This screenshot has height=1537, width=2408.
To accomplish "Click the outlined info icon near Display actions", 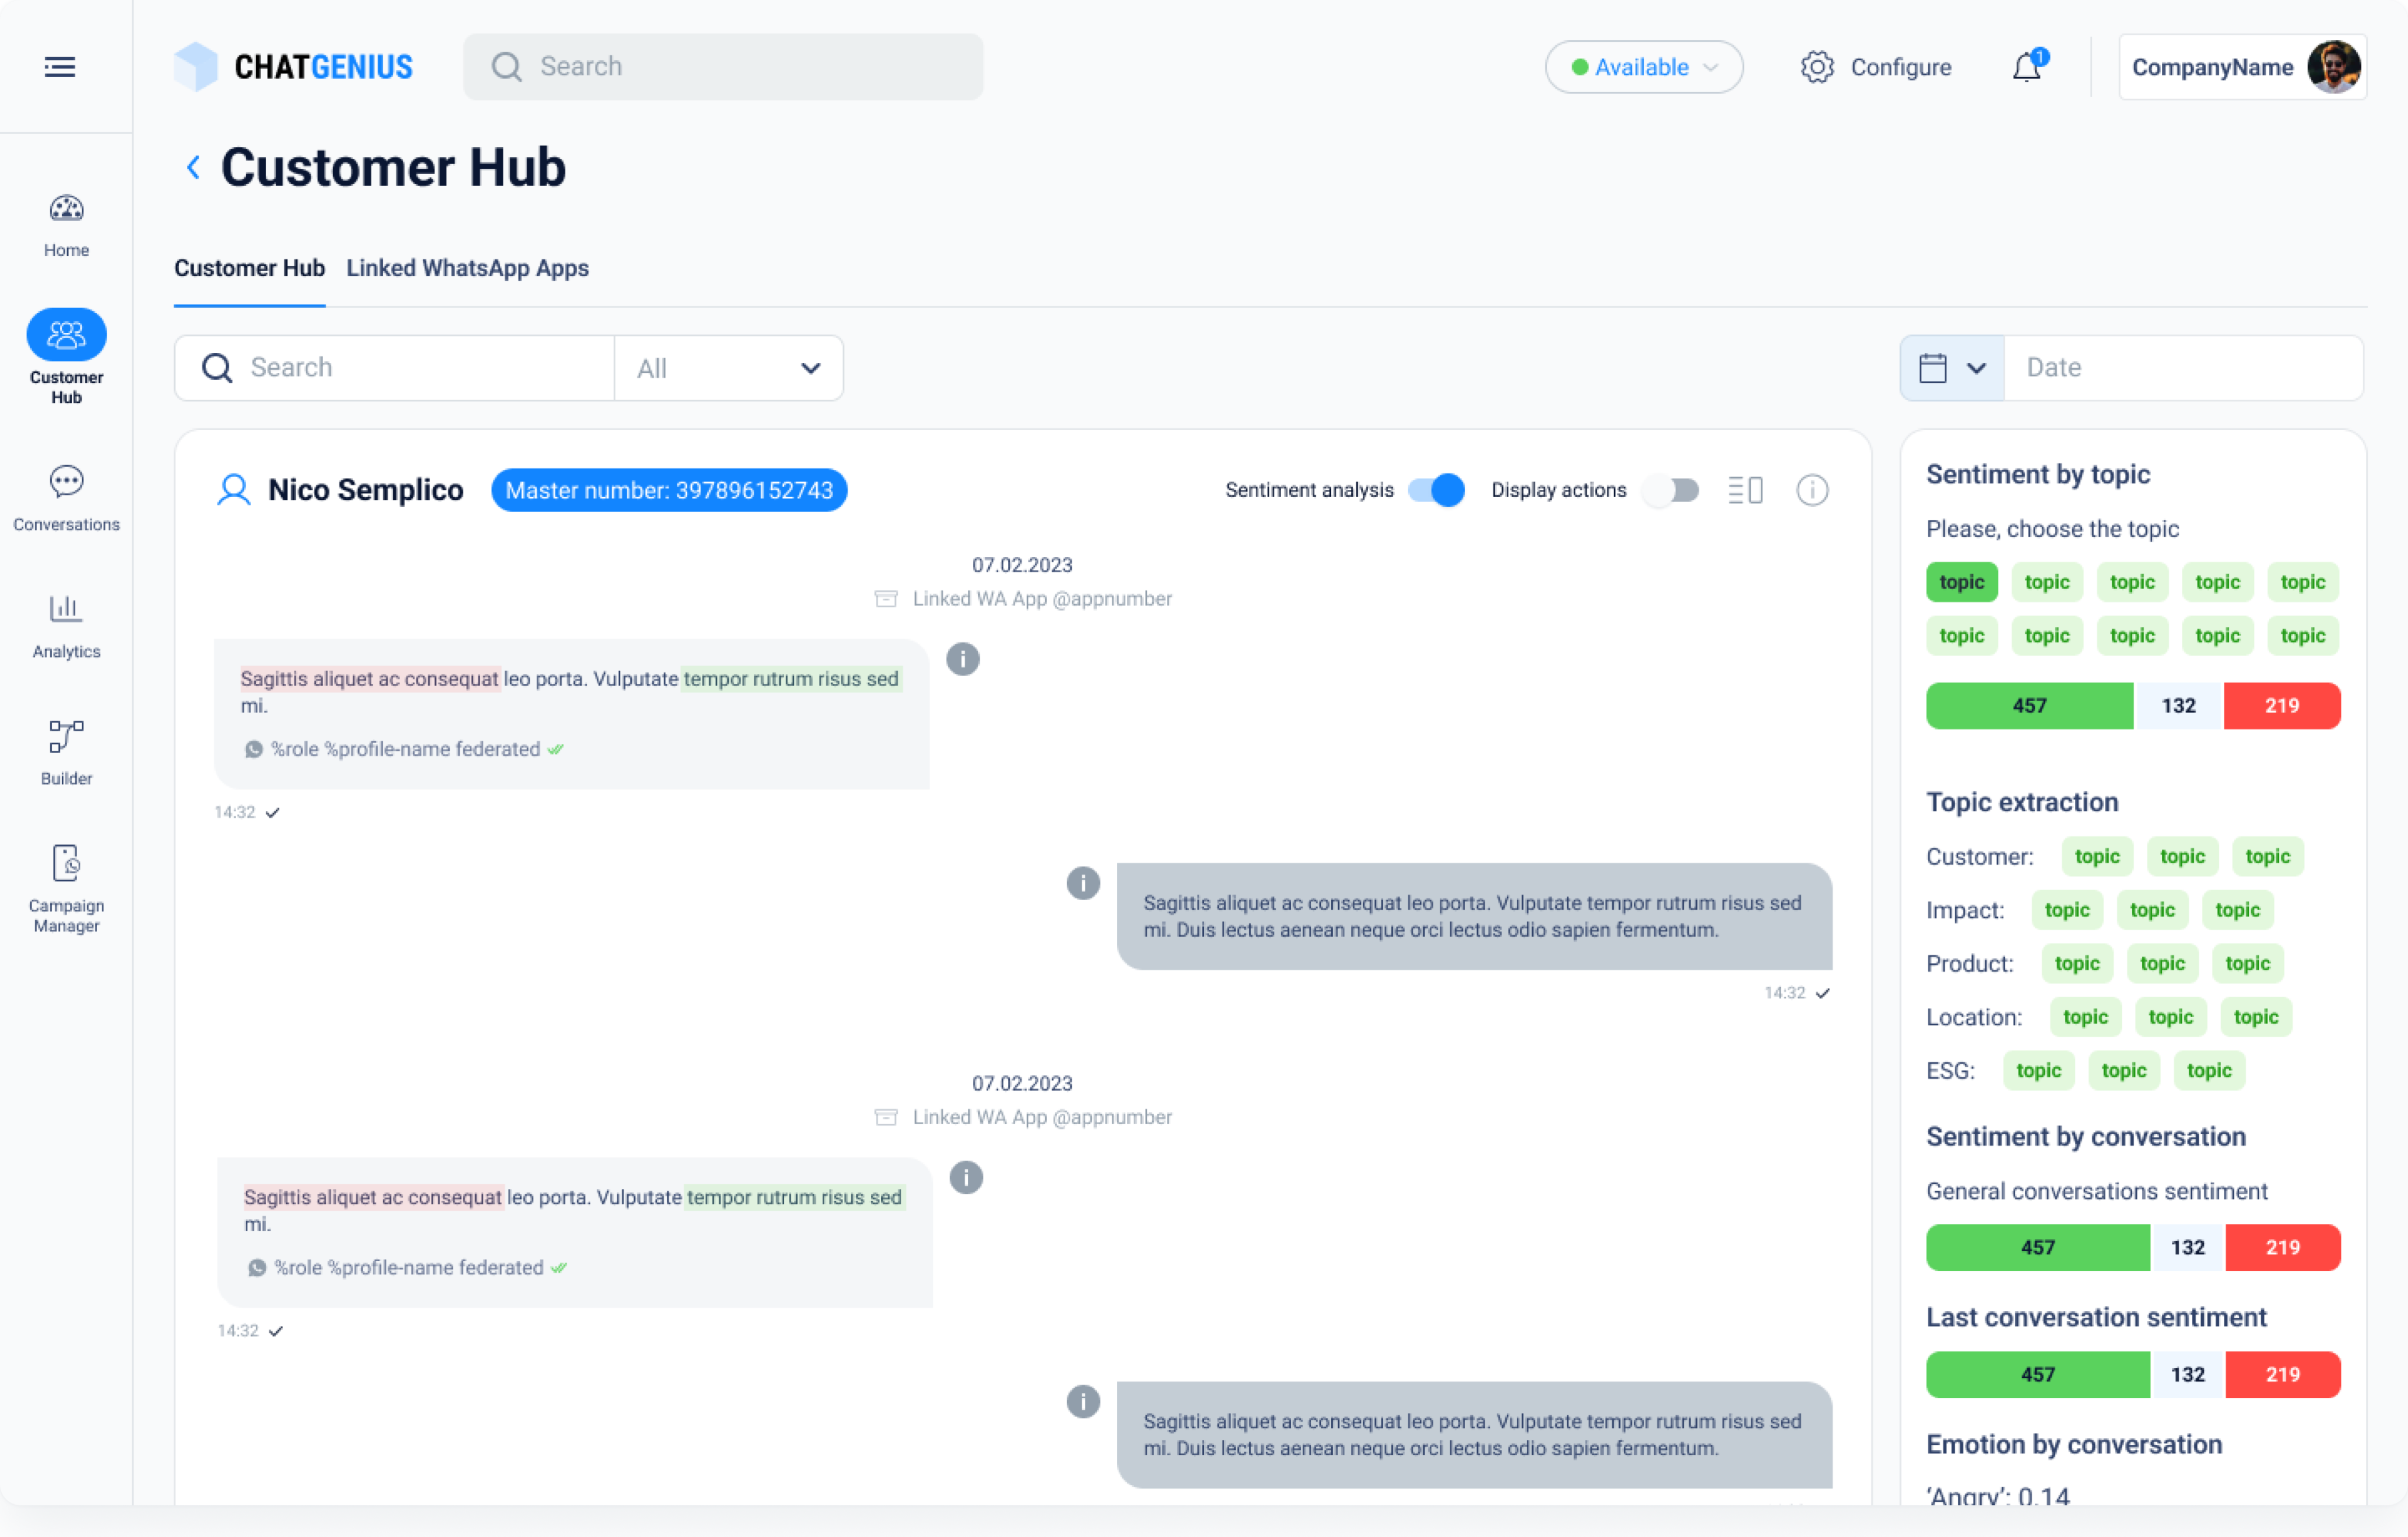I will click(x=1812, y=490).
